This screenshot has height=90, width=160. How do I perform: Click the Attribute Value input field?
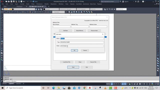click(x=98, y=27)
